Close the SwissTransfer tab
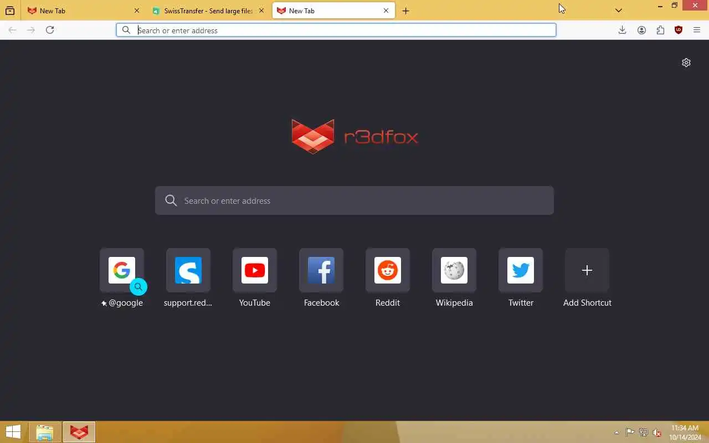709x443 pixels. 261,11
